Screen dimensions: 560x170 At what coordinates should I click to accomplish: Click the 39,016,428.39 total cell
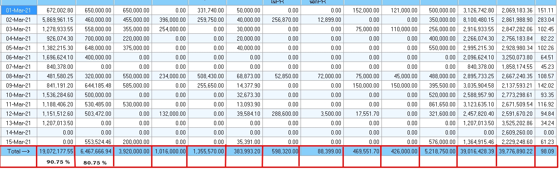[477, 151]
